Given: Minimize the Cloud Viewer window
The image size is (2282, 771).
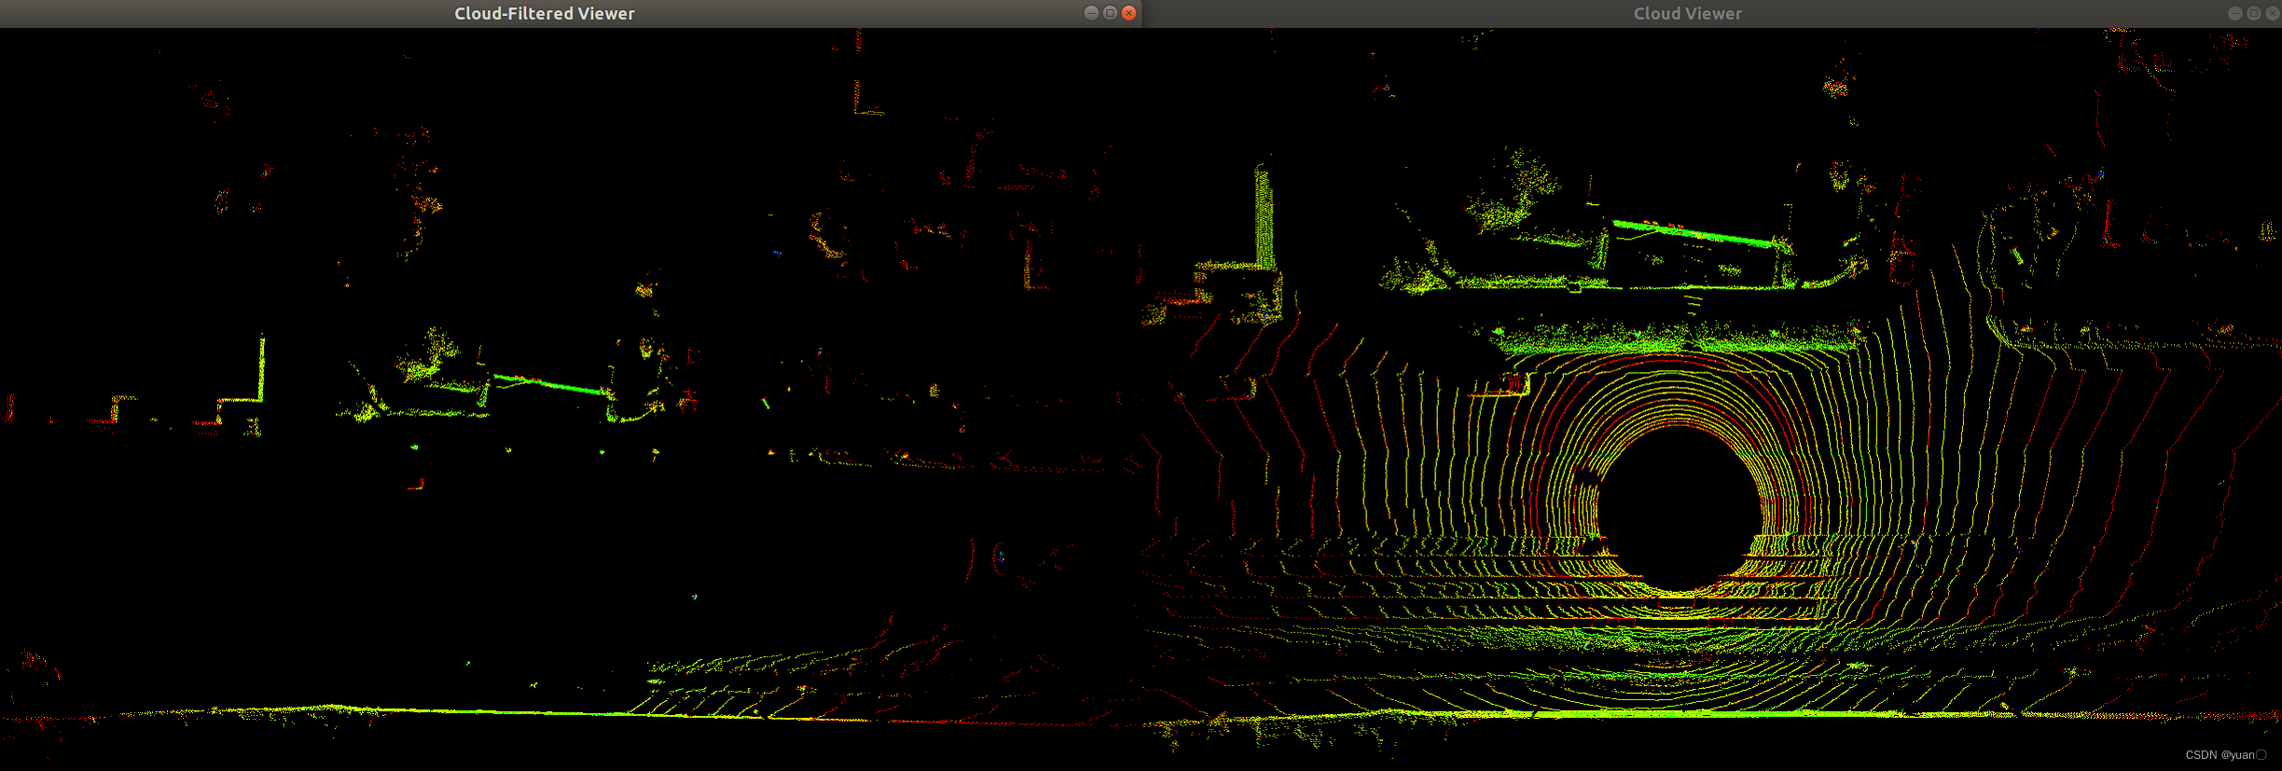Looking at the screenshot, I should [2235, 13].
